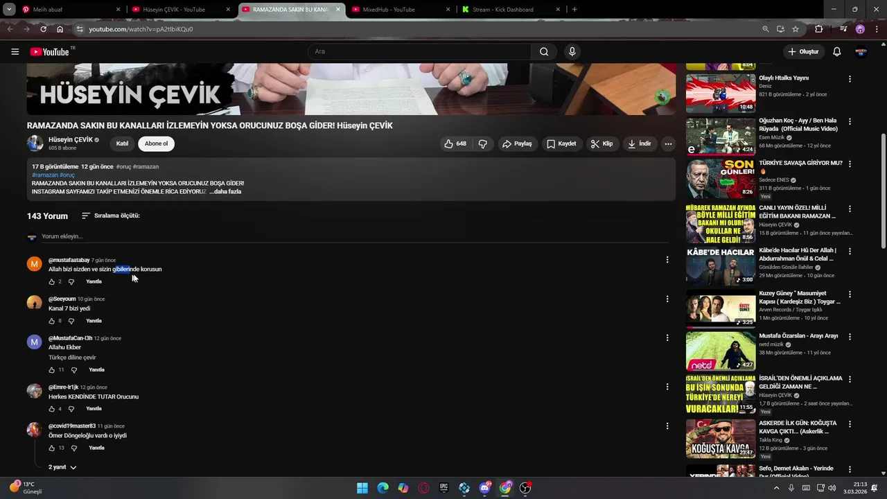Open Epic Games launcher from taskbar
The width and height of the screenshot is (887, 499).
444,488
